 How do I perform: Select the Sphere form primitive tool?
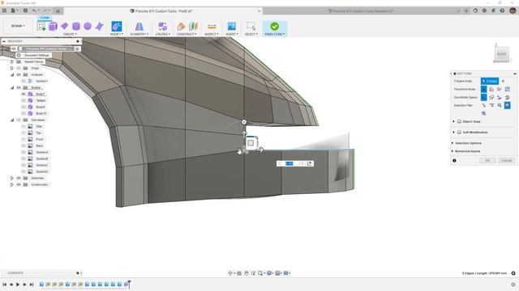[88, 26]
